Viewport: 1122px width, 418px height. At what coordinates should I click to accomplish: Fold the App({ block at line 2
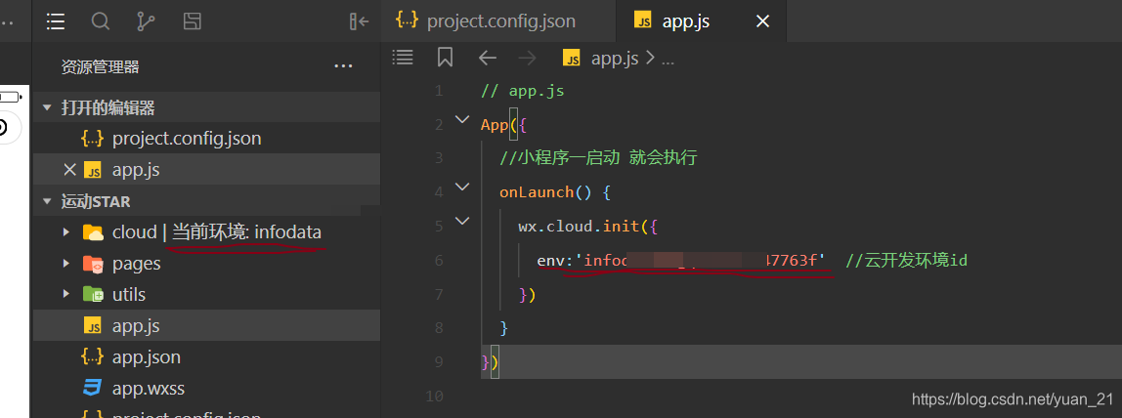(x=462, y=119)
